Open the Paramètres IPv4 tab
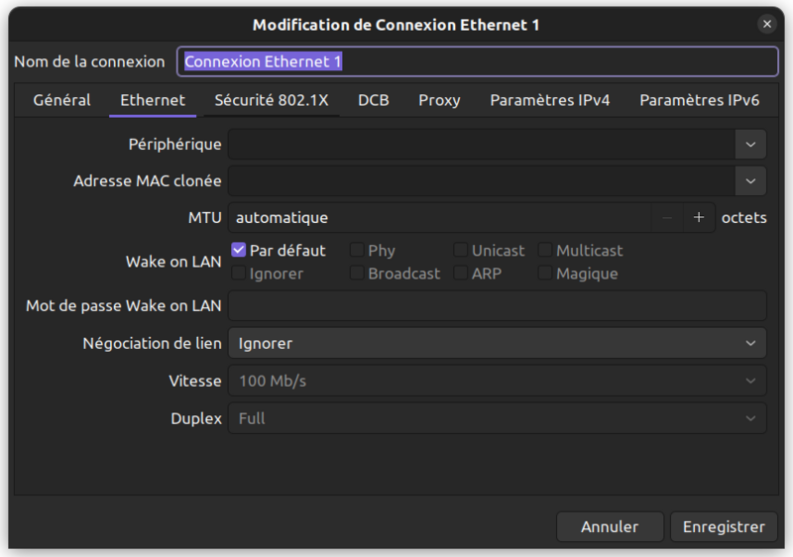This screenshot has height=557, width=793. coord(549,100)
